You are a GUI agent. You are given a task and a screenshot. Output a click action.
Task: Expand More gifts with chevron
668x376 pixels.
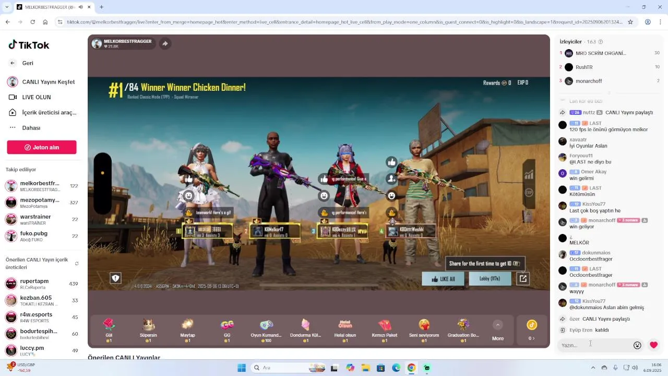click(498, 325)
